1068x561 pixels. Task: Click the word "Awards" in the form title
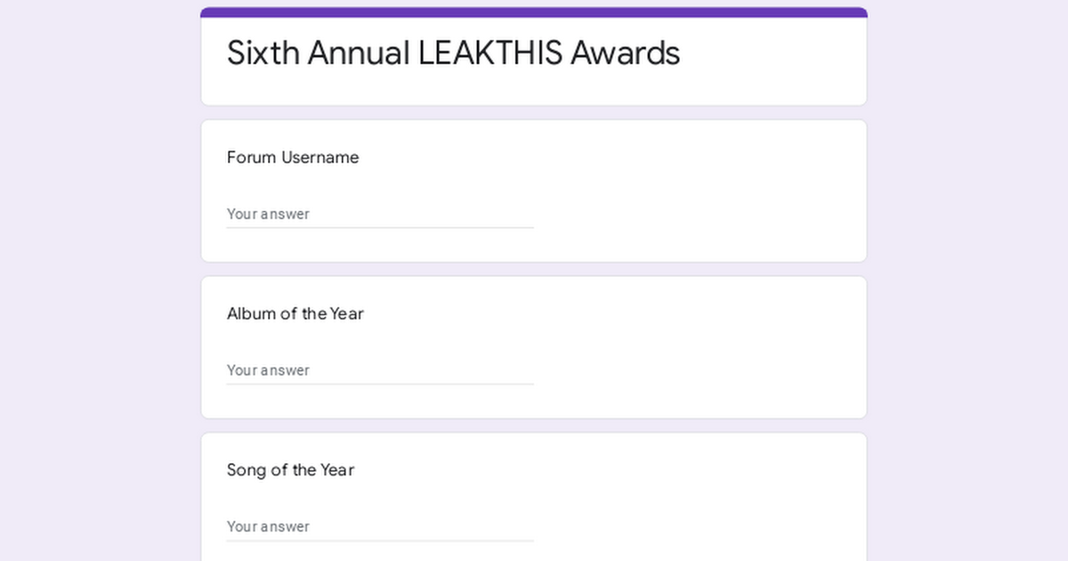626,53
